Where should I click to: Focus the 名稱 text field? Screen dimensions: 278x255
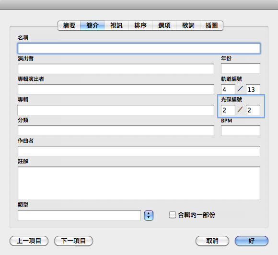pos(139,48)
